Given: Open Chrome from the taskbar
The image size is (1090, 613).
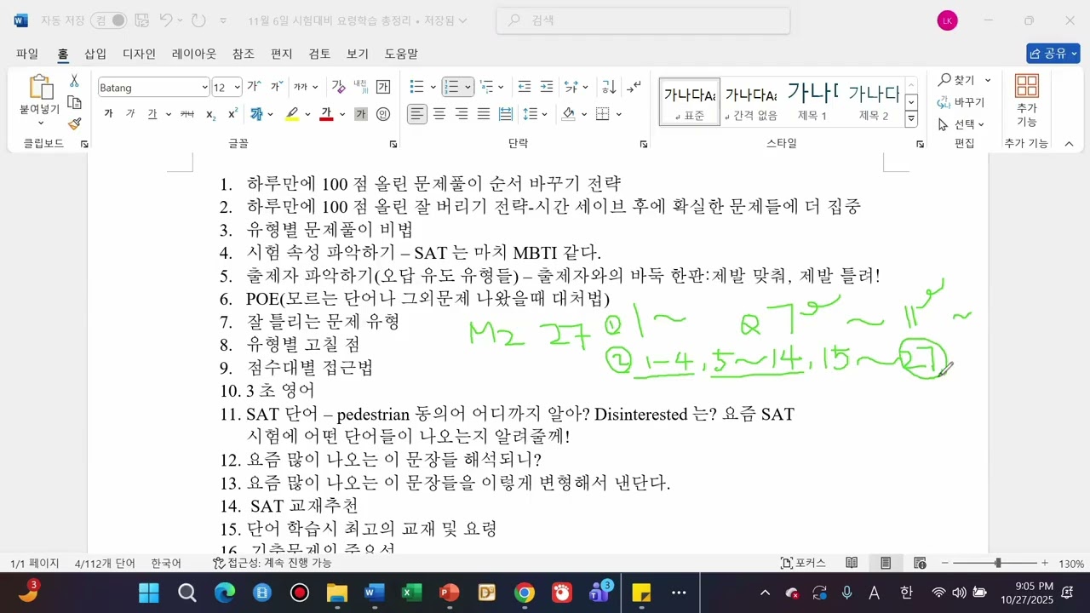Looking at the screenshot, I should (x=525, y=593).
